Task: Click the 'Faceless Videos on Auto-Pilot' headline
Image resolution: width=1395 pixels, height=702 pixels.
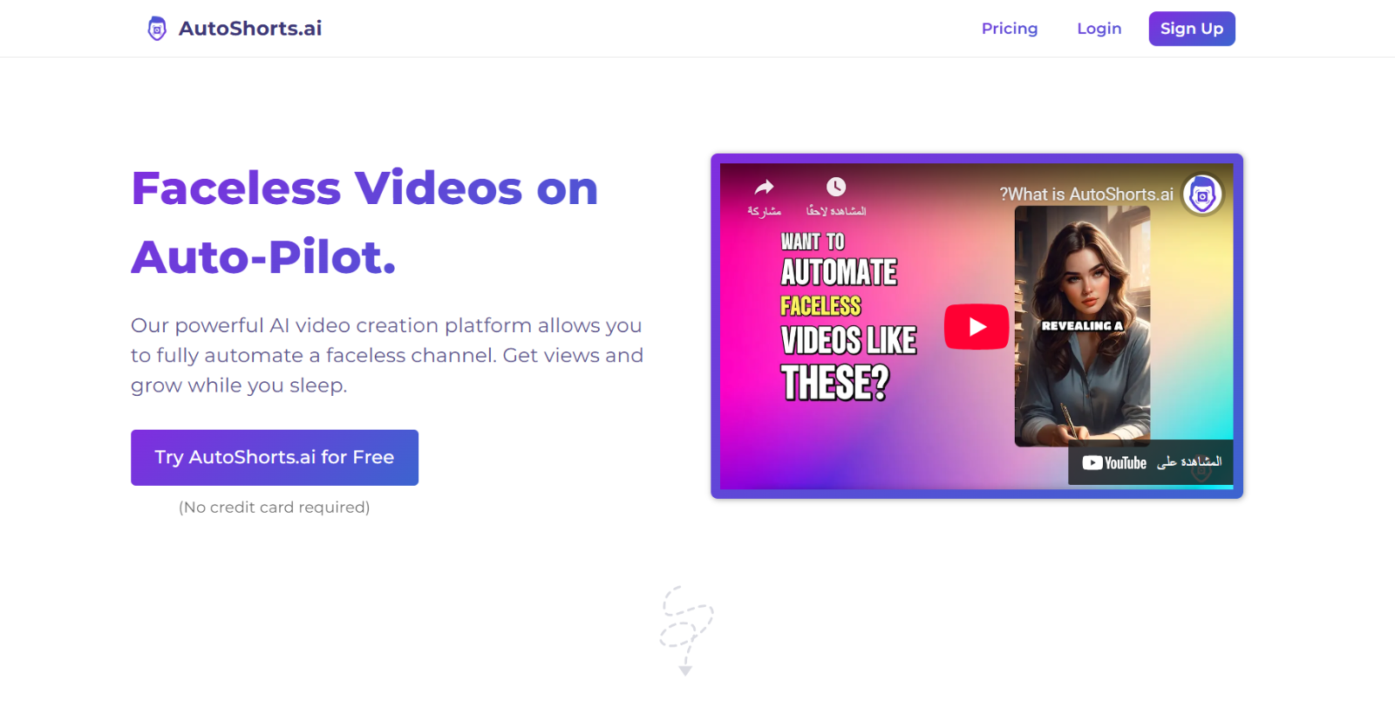Action: coord(364,222)
